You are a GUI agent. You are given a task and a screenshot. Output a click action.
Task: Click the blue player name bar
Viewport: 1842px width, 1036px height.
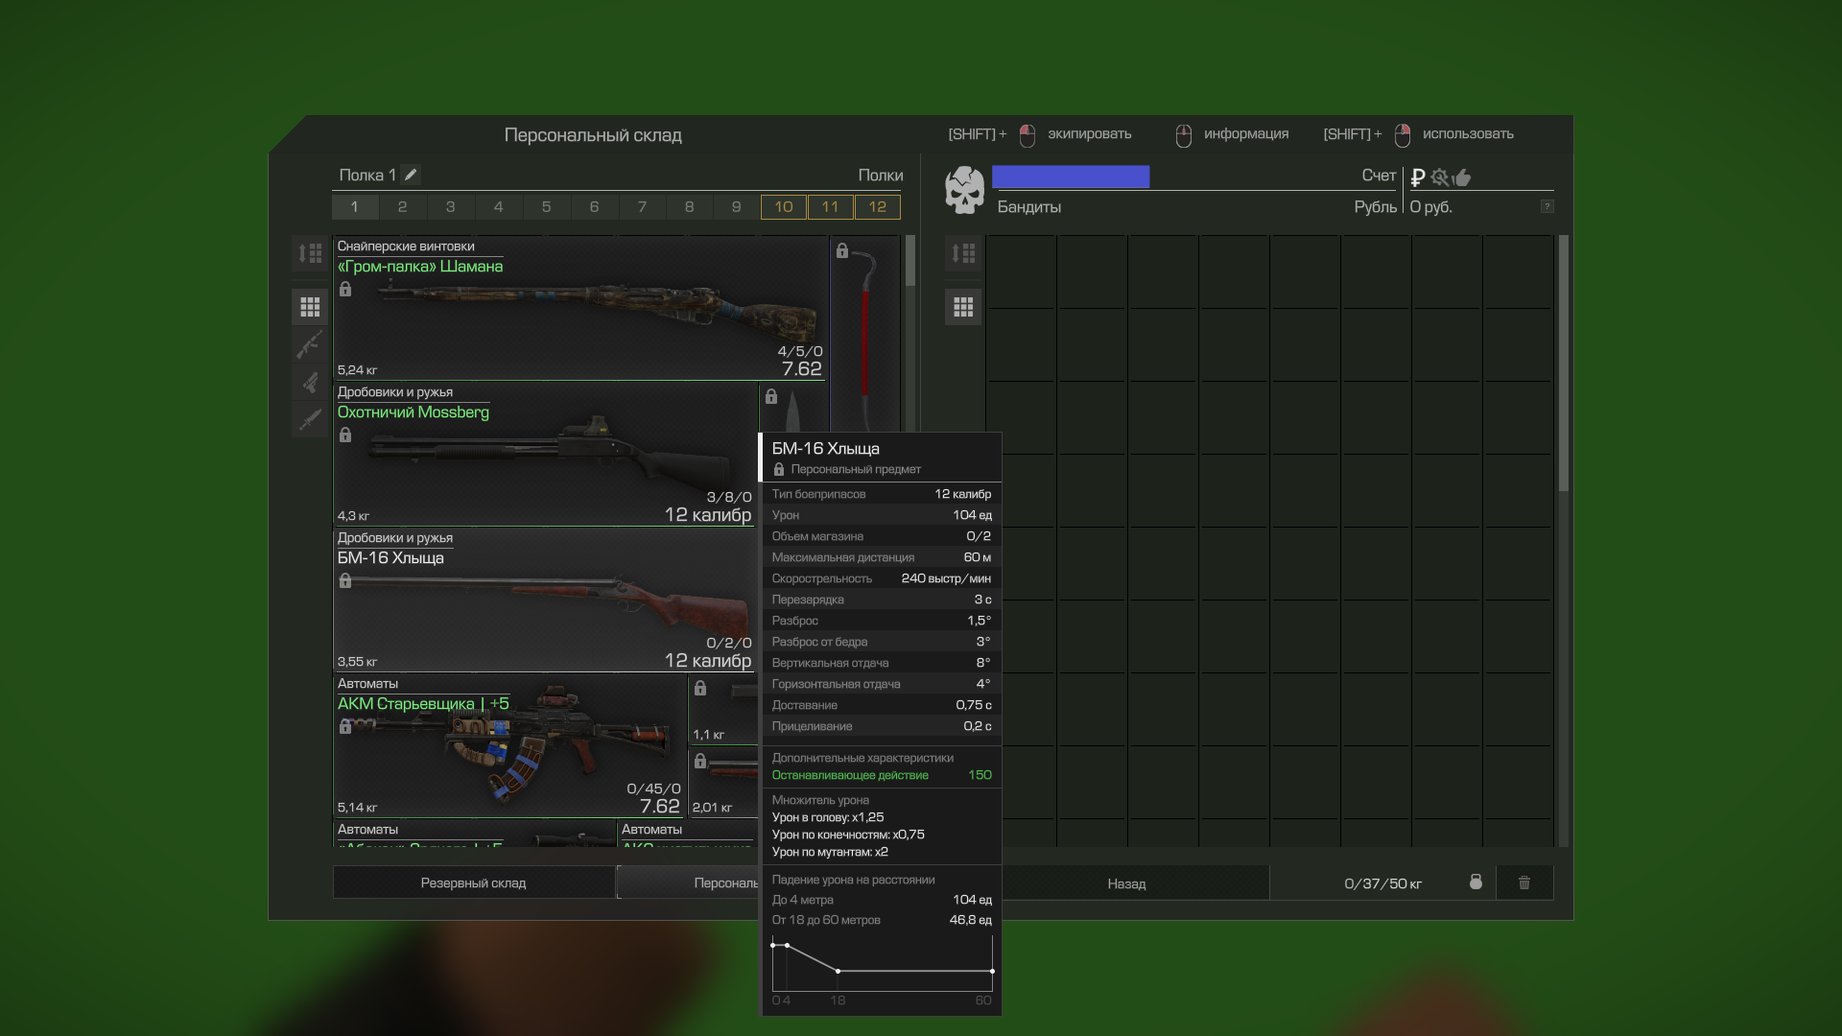(x=1071, y=177)
